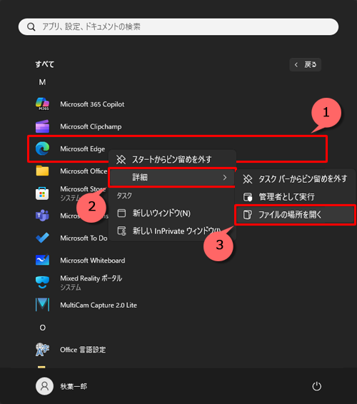Select 新しい InPrivate ウィンドウ task entry
This screenshot has width=357, height=404.
pos(172,231)
